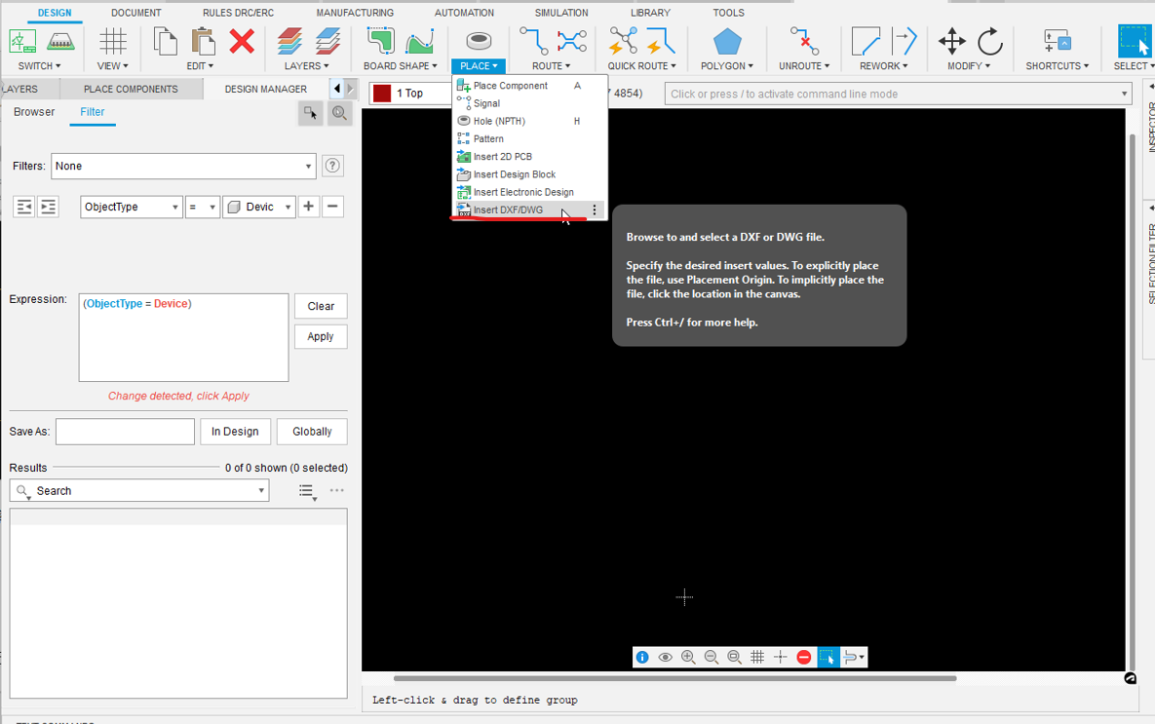Click Zoom In magnifier in canvas toolbar
Viewport: 1155px width, 724px height.
pos(688,657)
